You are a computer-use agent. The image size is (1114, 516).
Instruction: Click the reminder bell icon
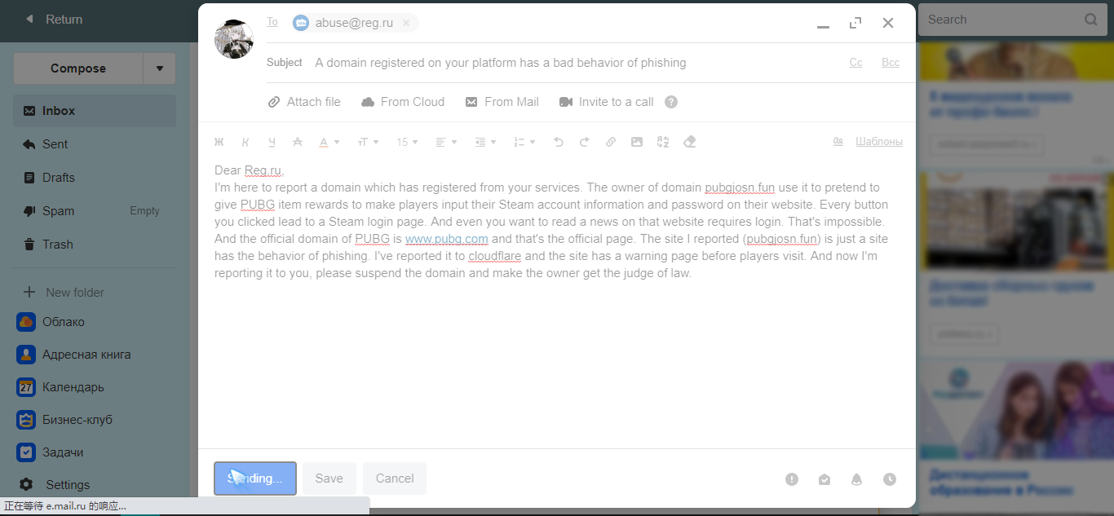click(x=857, y=479)
